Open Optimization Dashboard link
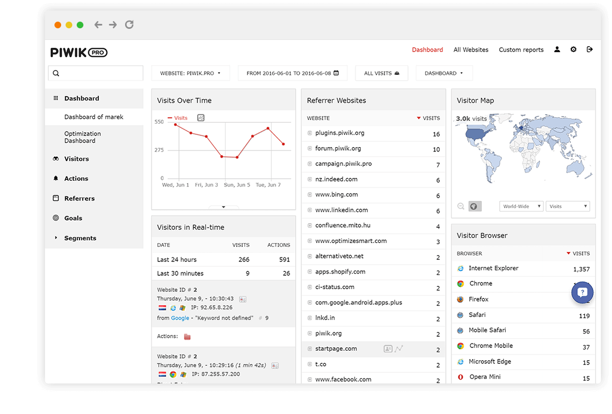Image resolution: width=612 pixels, height=414 pixels. pyautogui.click(x=82, y=137)
